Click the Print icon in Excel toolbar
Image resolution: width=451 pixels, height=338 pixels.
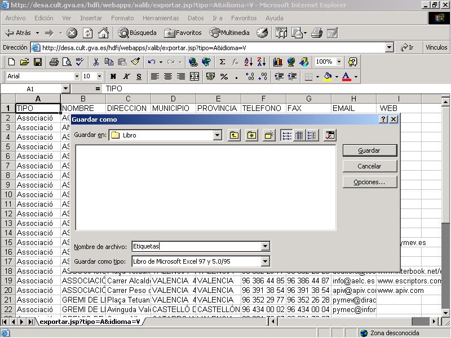(x=54, y=62)
